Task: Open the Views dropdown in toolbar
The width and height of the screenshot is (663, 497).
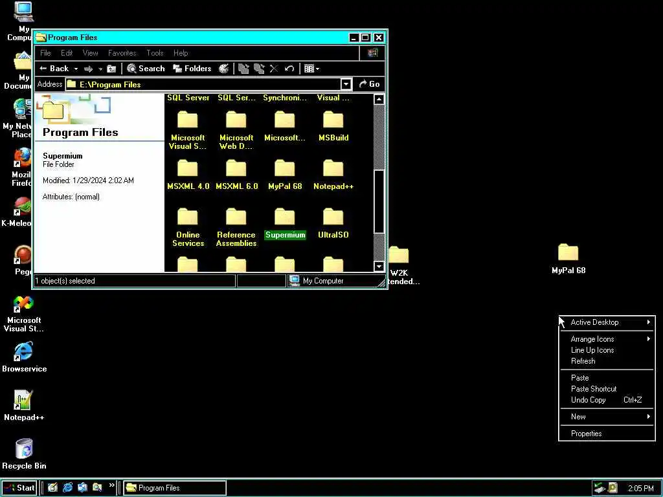Action: (x=311, y=69)
